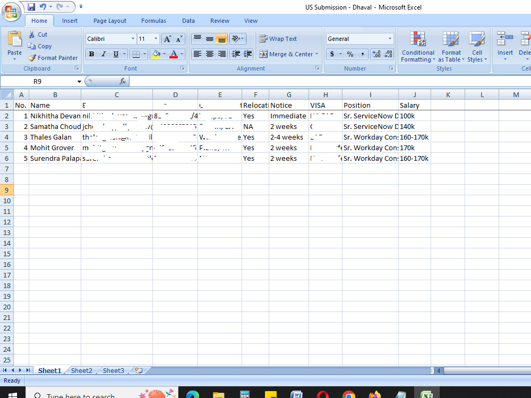This screenshot has height=398, width=531.
Task: Toggle underline formatting
Action: [x=116, y=54]
